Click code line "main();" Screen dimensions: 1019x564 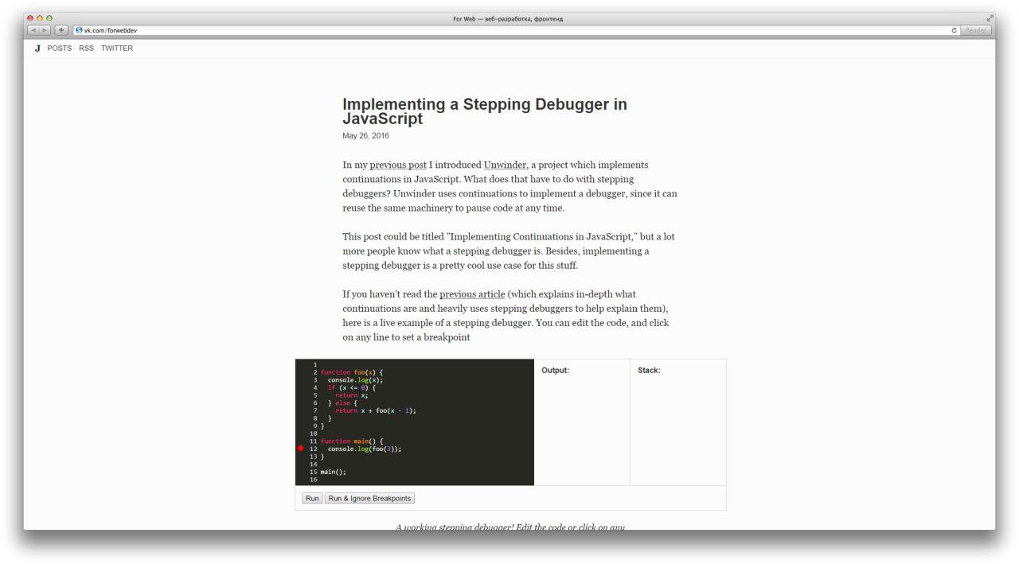pyautogui.click(x=334, y=472)
